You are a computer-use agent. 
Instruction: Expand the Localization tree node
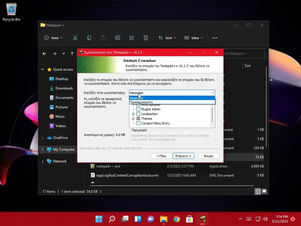[x=133, y=114]
